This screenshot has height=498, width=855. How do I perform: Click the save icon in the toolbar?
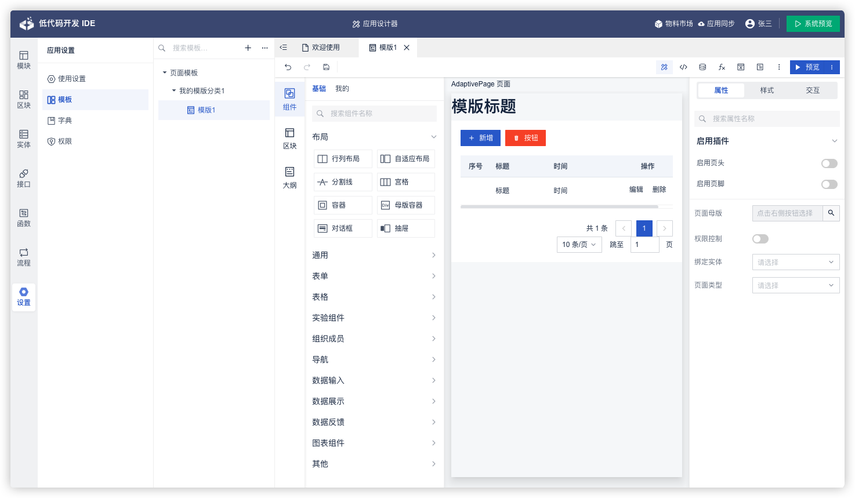[326, 67]
